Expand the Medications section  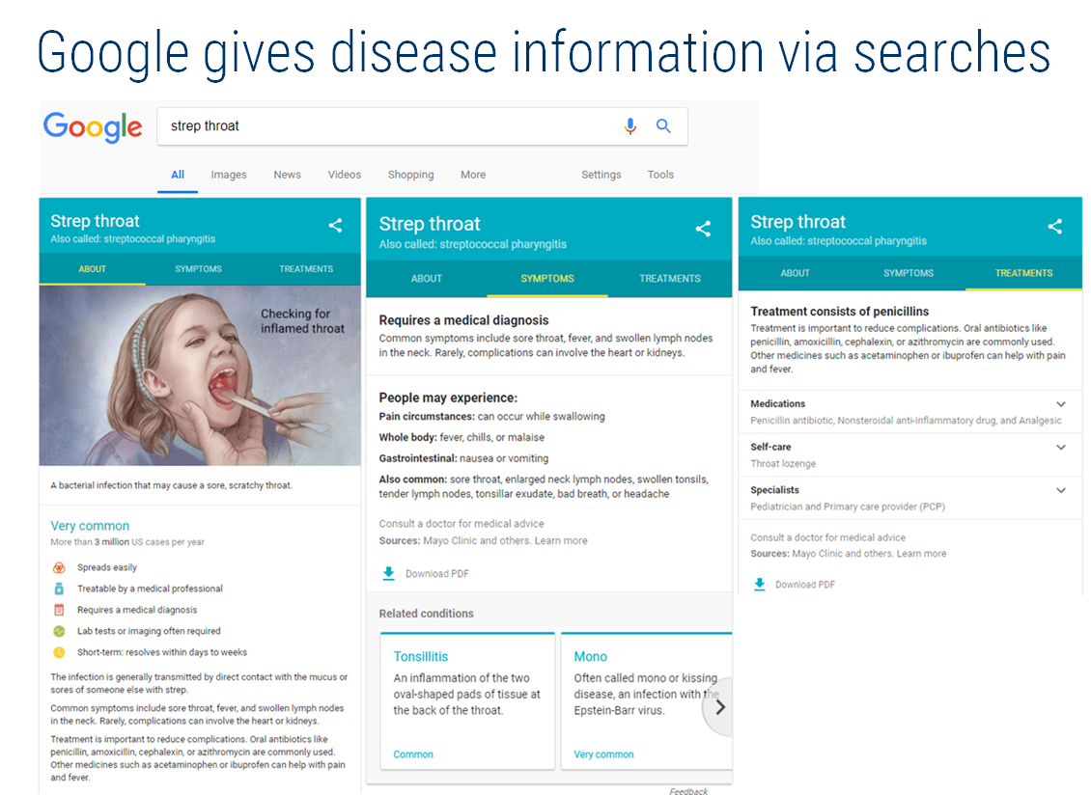tap(1061, 404)
